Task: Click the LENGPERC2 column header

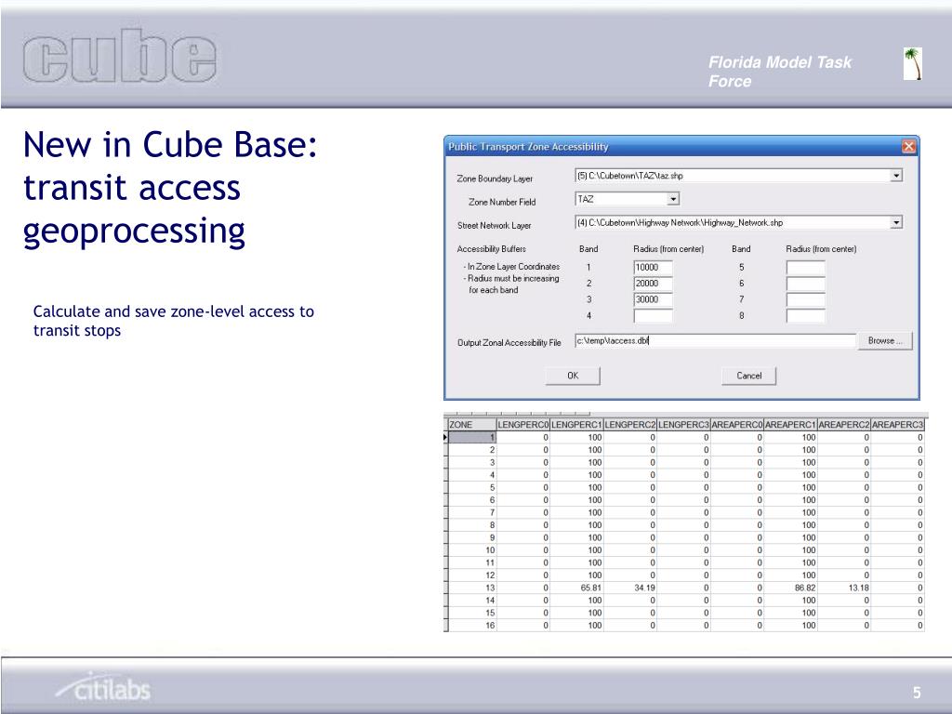Action: (629, 425)
